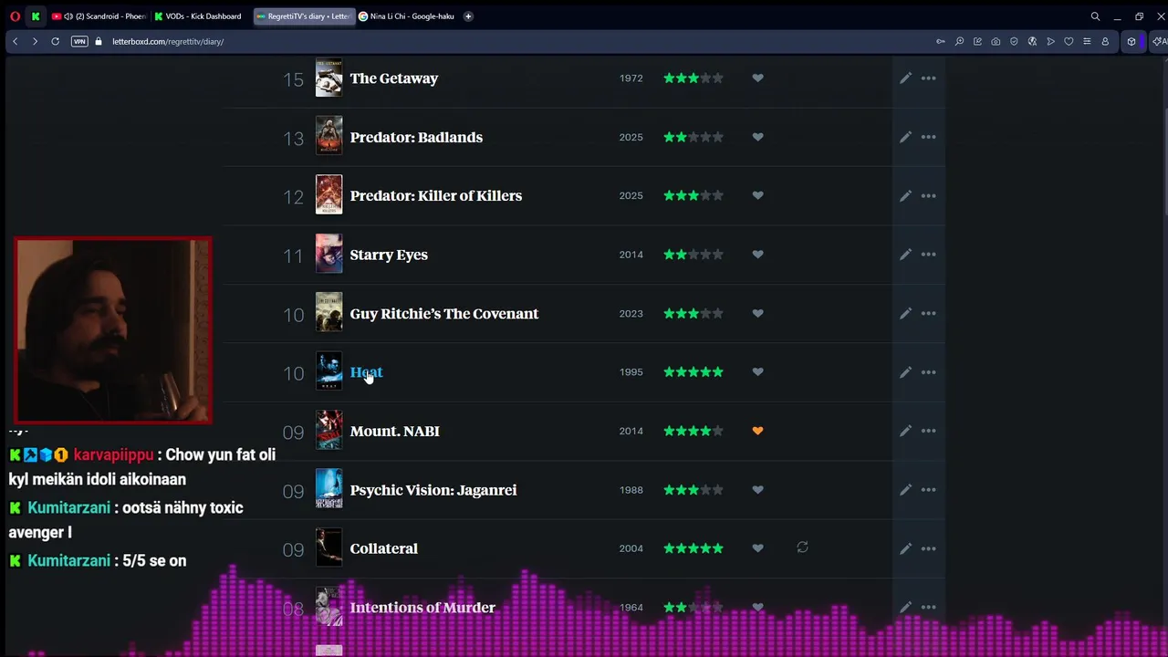Click the send-to-flow arrow icon

(1050, 41)
